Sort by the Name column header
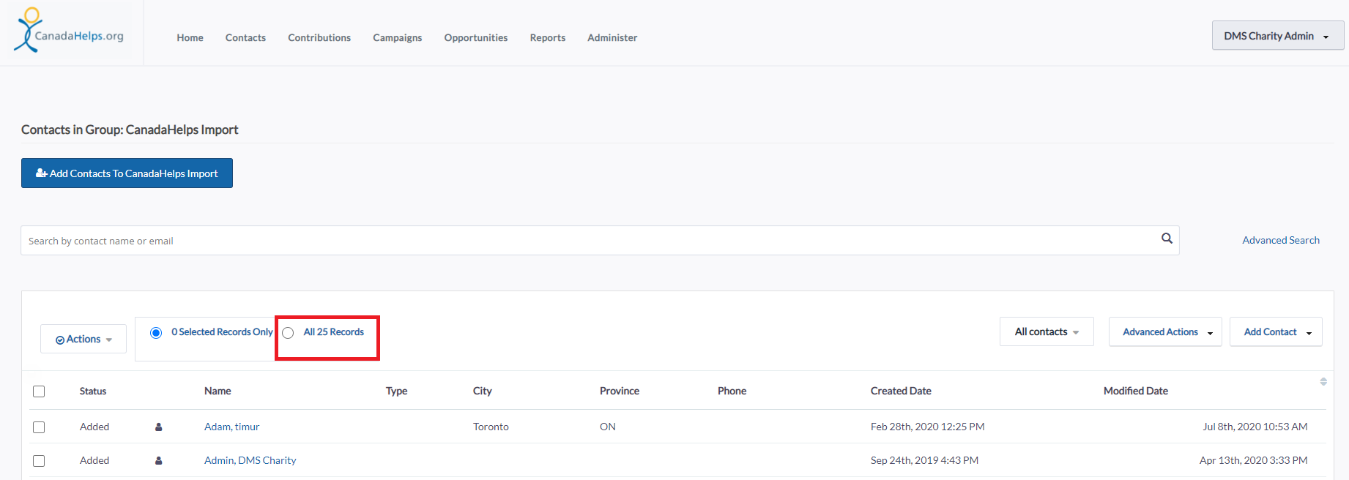 coord(218,391)
